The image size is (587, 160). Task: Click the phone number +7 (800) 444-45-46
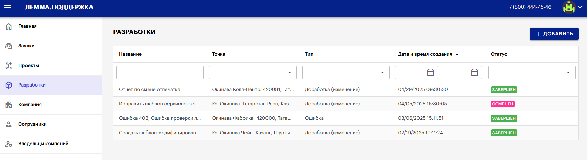click(529, 7)
